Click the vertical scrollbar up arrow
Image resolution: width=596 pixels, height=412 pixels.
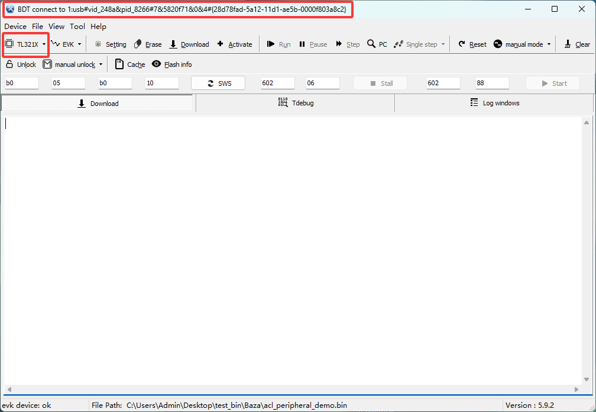tap(587, 123)
